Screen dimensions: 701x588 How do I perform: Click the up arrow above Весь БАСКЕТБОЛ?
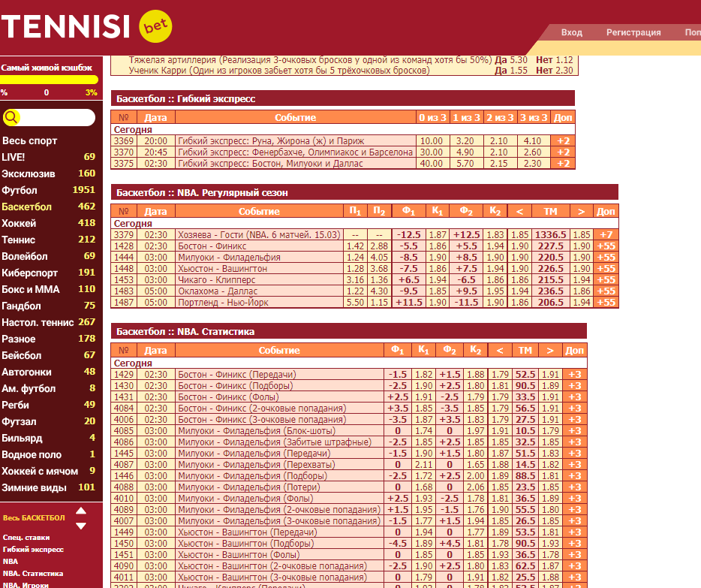coord(81,510)
